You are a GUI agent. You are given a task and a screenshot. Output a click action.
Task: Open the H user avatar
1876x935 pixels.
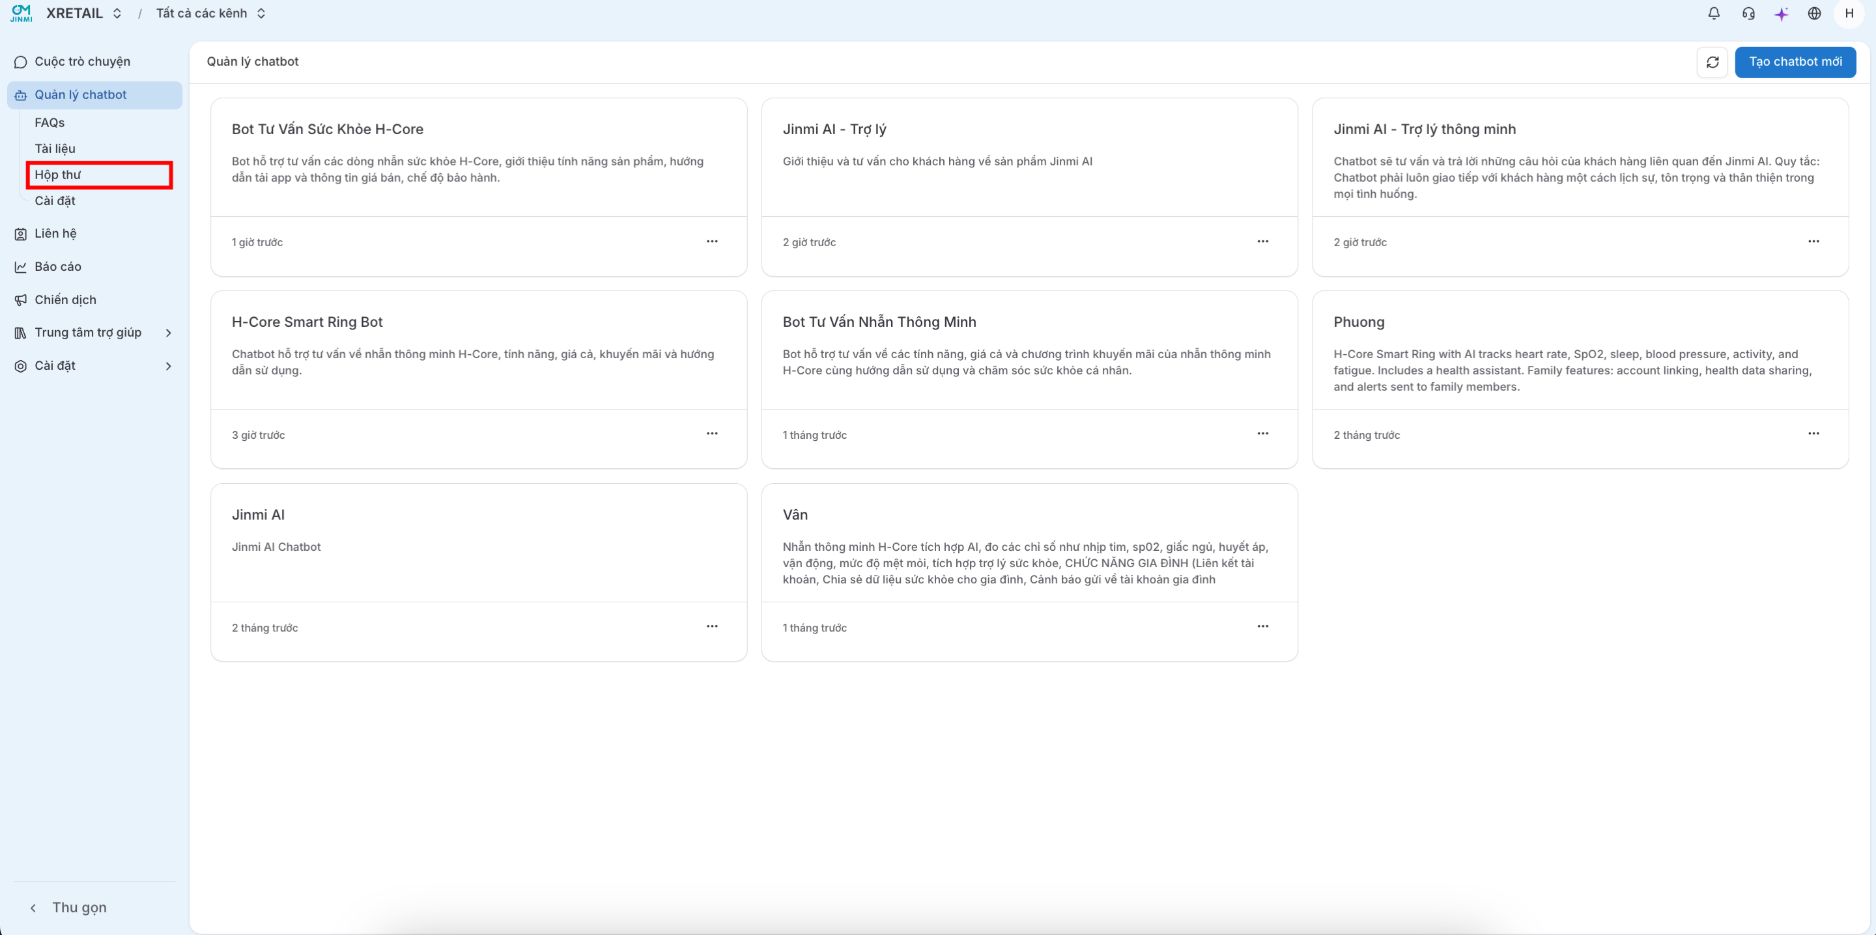pyautogui.click(x=1849, y=13)
